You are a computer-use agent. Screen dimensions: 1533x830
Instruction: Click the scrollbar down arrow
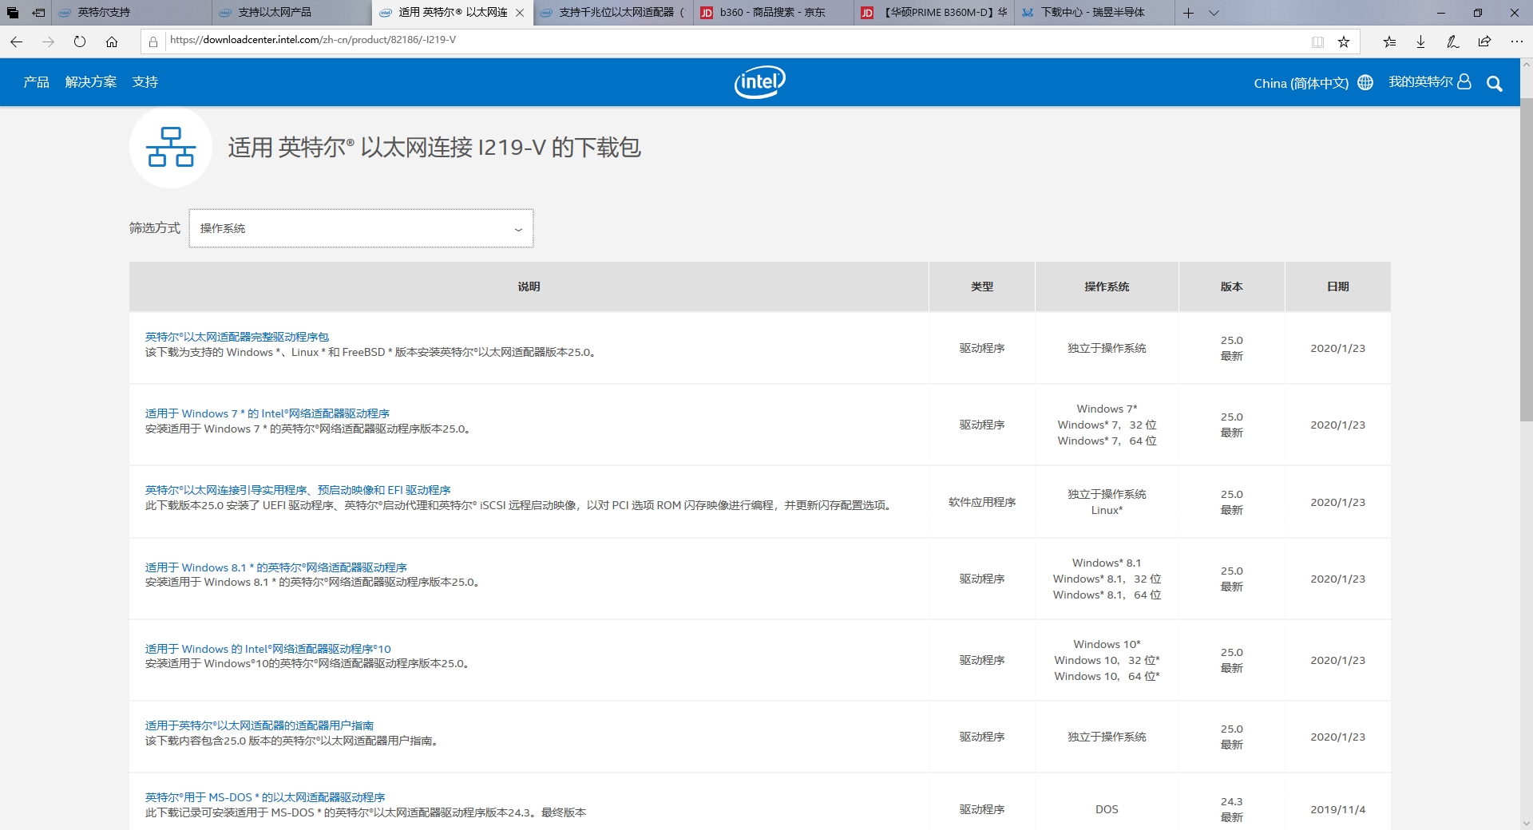point(1526,823)
